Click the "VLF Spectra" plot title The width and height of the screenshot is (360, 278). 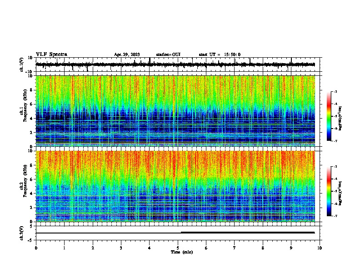point(51,55)
